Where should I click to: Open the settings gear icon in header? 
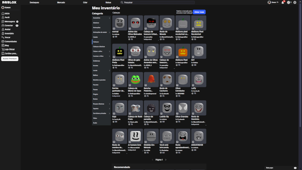(295, 3)
